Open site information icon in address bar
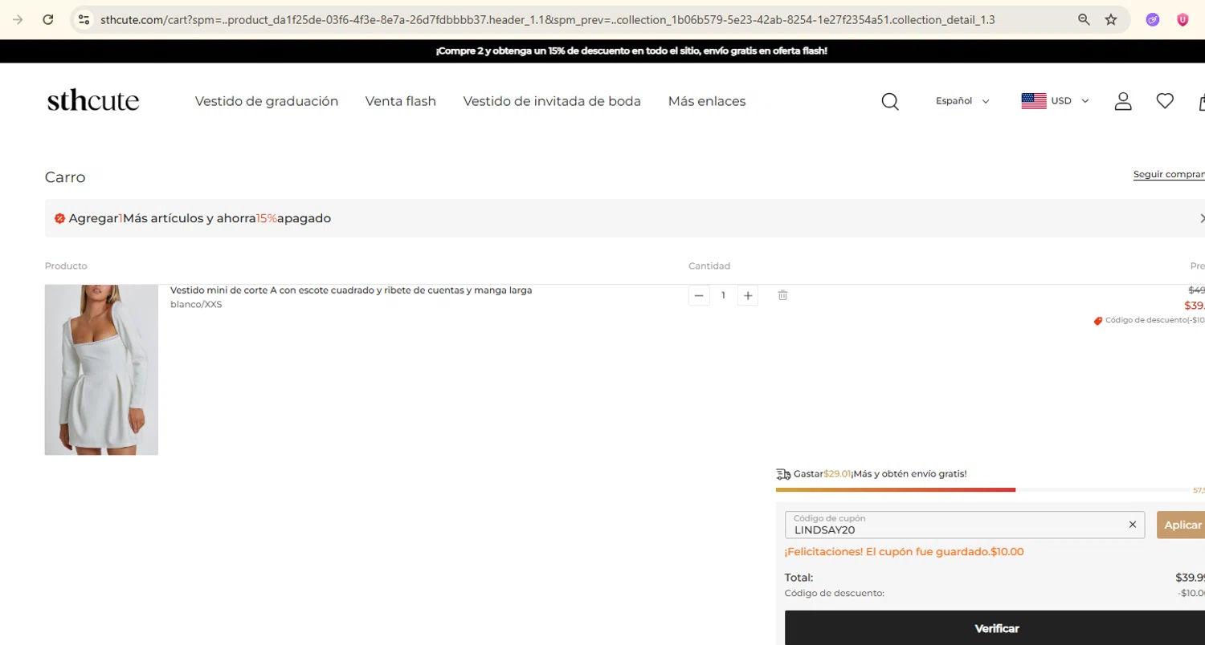The image size is (1205, 645). click(84, 19)
